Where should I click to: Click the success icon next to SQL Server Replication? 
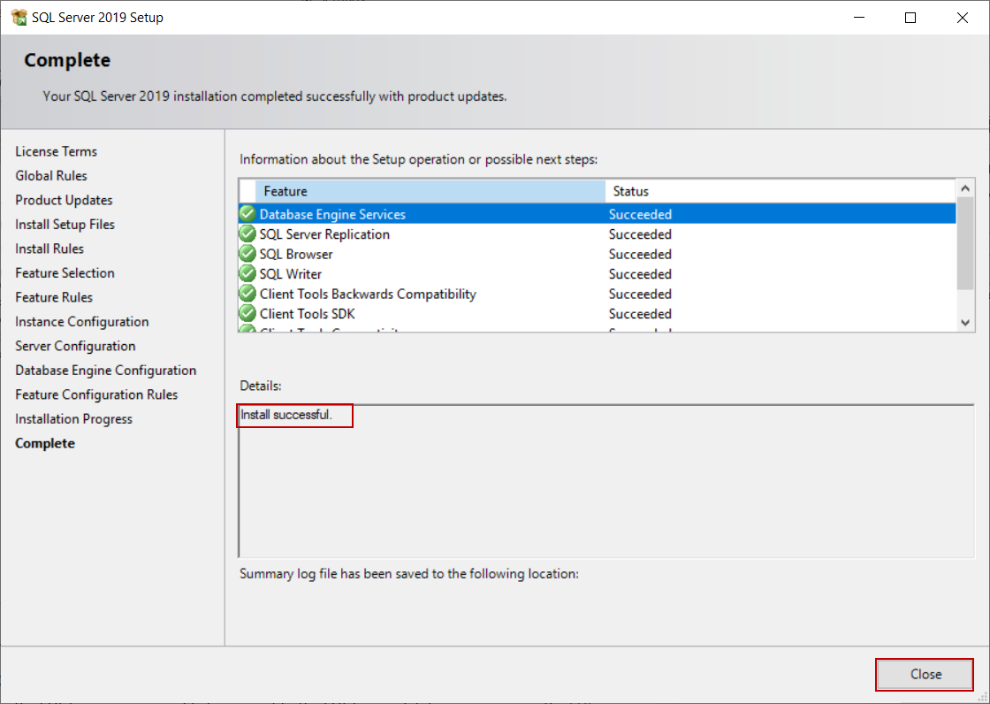click(247, 233)
